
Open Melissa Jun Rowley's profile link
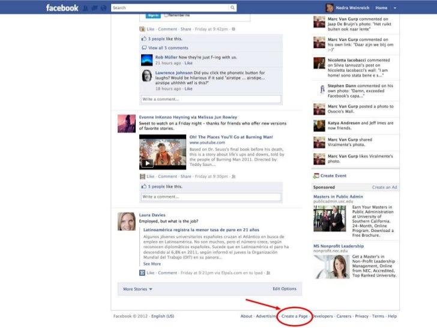pos(217,117)
